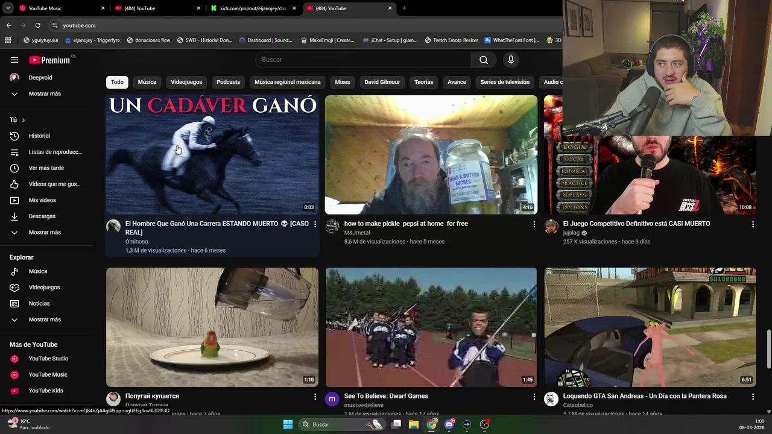Select the Videojuegos filter chip
Screen dimensions: 772x434
186,82
